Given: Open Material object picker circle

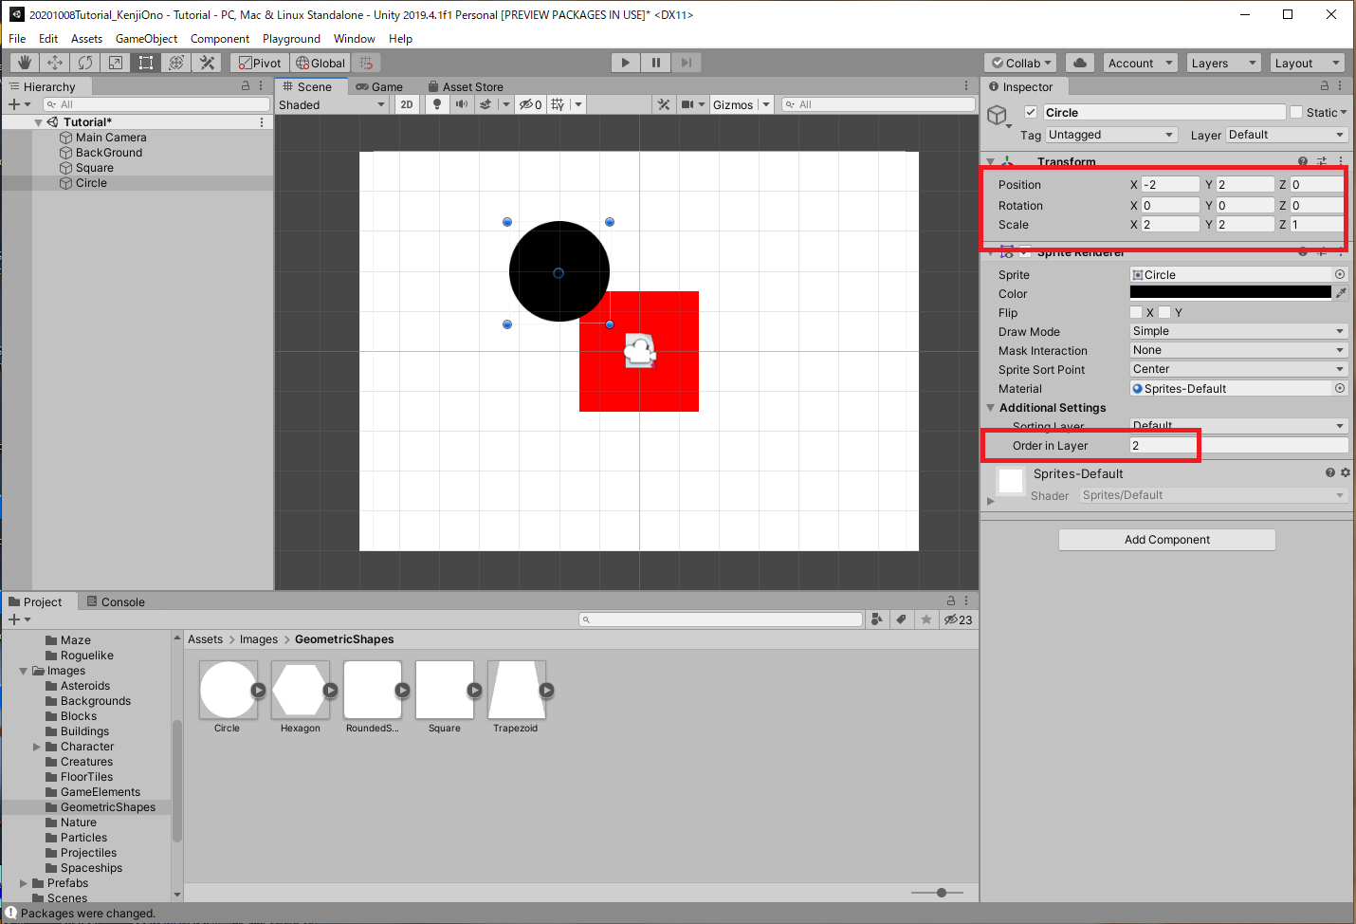Looking at the screenshot, I should click(x=1340, y=388).
